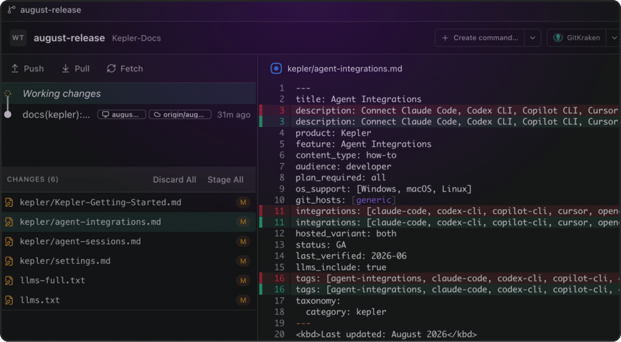The height and width of the screenshot is (342, 621).
Task: Click the M badge on llms-full.txt
Action: (243, 281)
